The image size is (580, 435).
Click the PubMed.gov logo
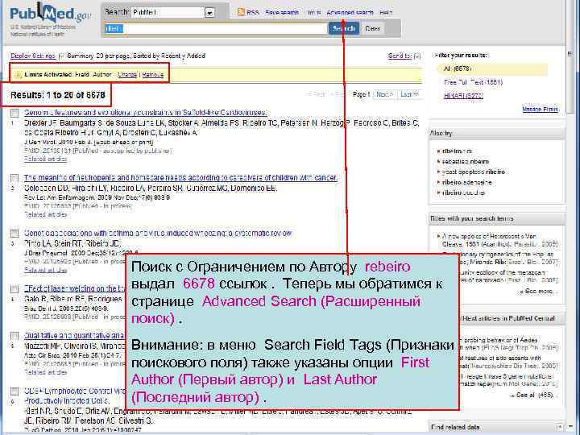pyautogui.click(x=50, y=14)
